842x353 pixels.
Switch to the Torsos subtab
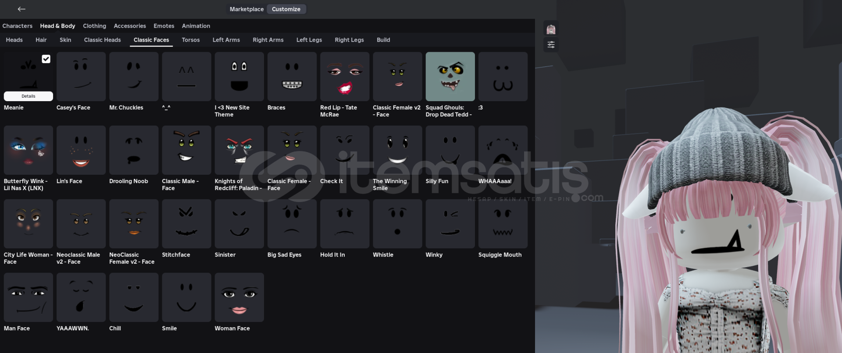pos(191,40)
